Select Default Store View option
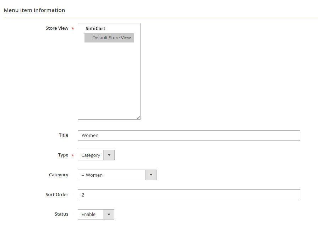Screen dimensions: 318x228 click(109, 38)
